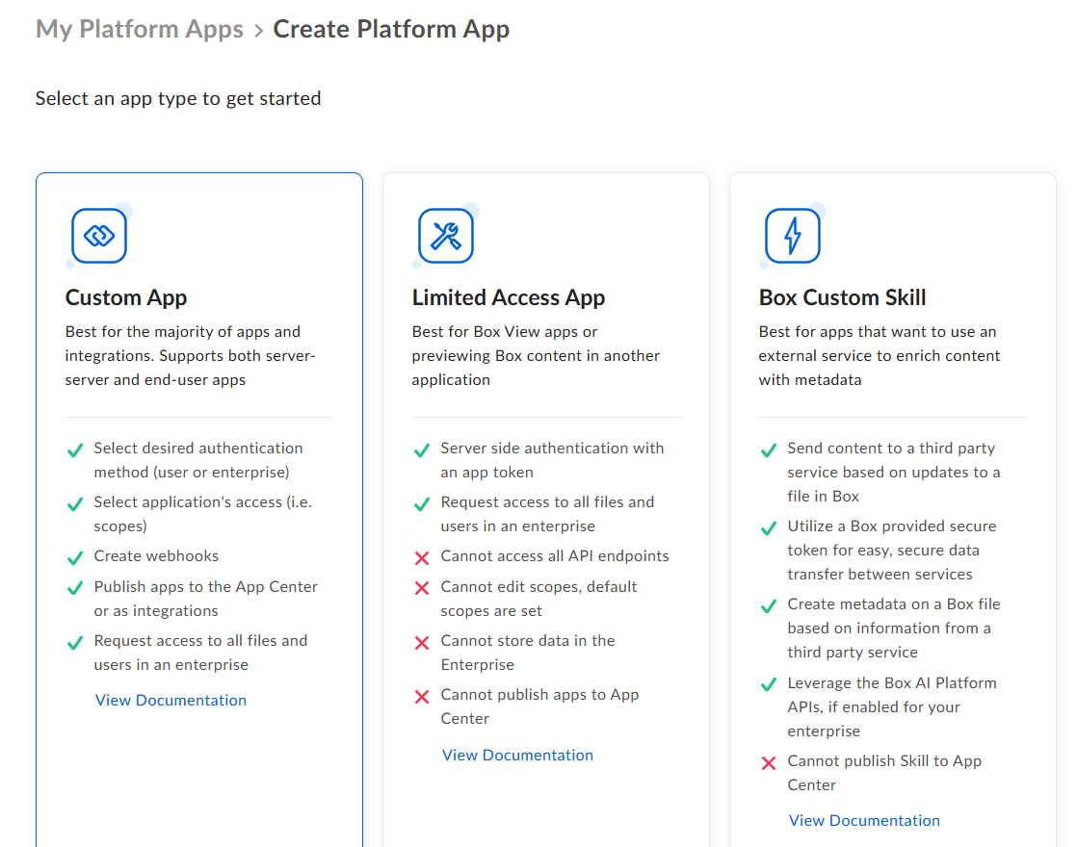
Task: Click 'Cannot access all API endpoints' text
Action: pos(555,556)
